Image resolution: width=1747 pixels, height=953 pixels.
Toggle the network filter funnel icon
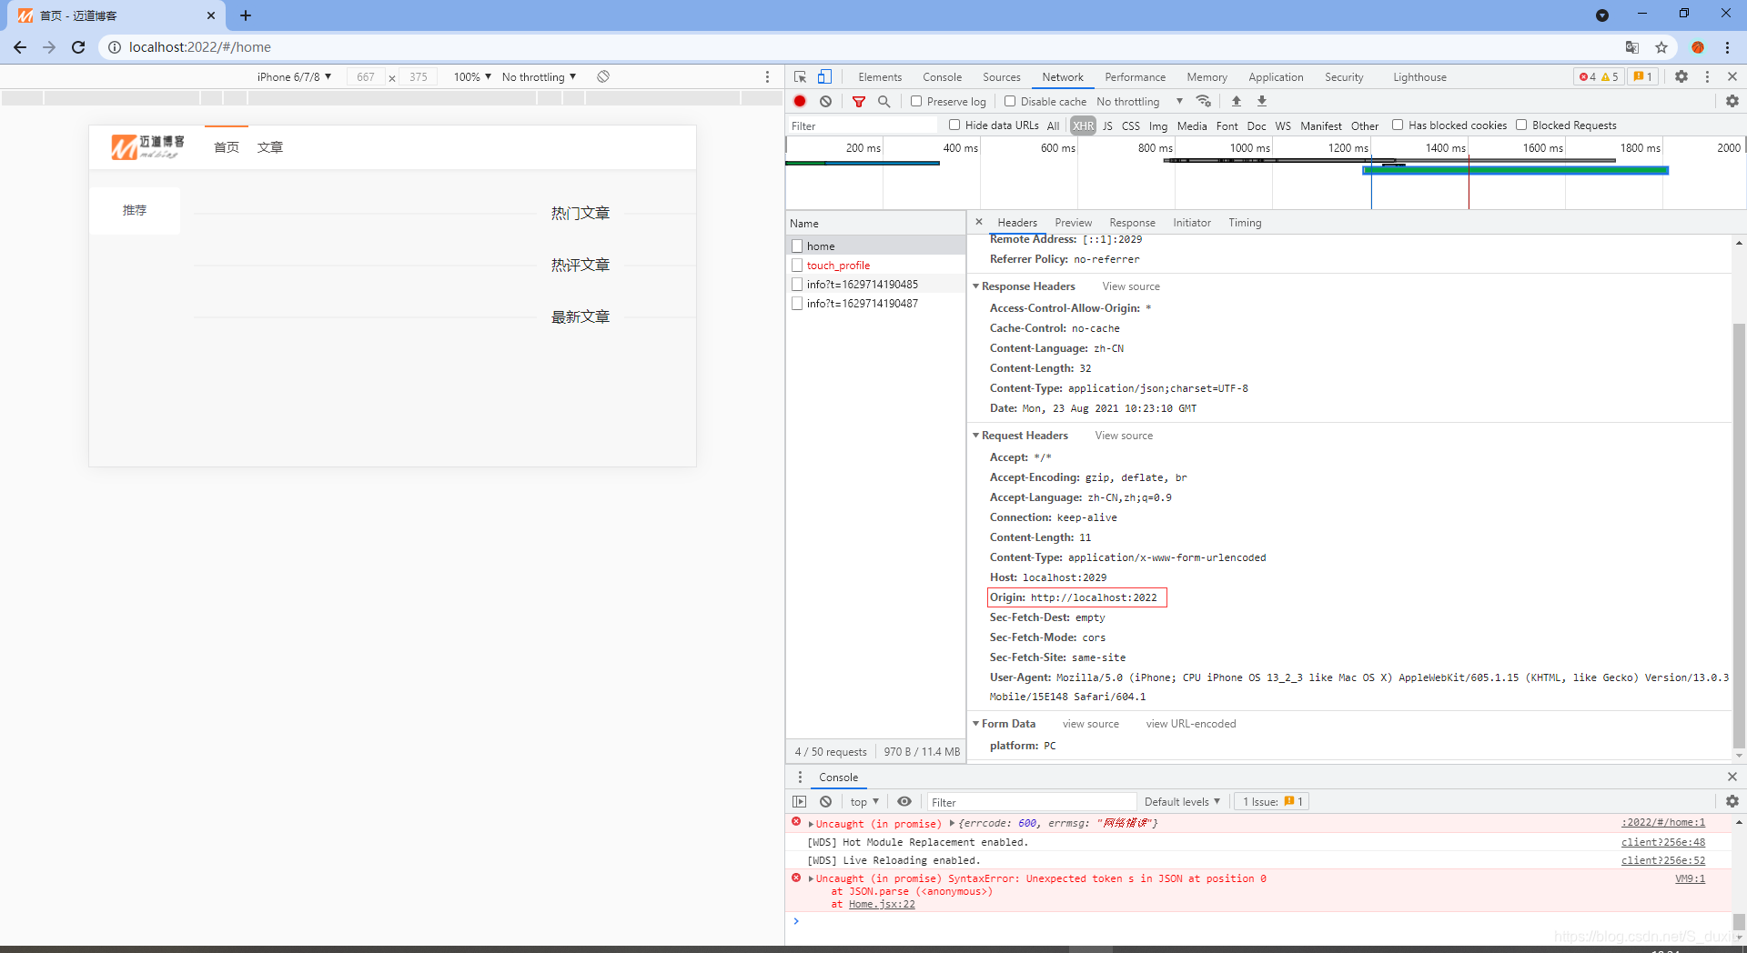(859, 102)
